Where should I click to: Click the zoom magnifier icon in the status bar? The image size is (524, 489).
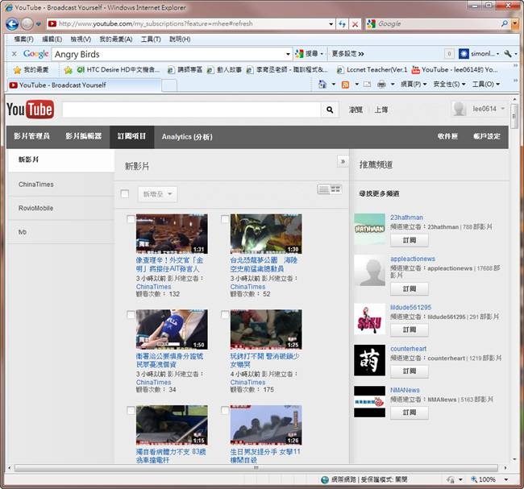point(474,479)
